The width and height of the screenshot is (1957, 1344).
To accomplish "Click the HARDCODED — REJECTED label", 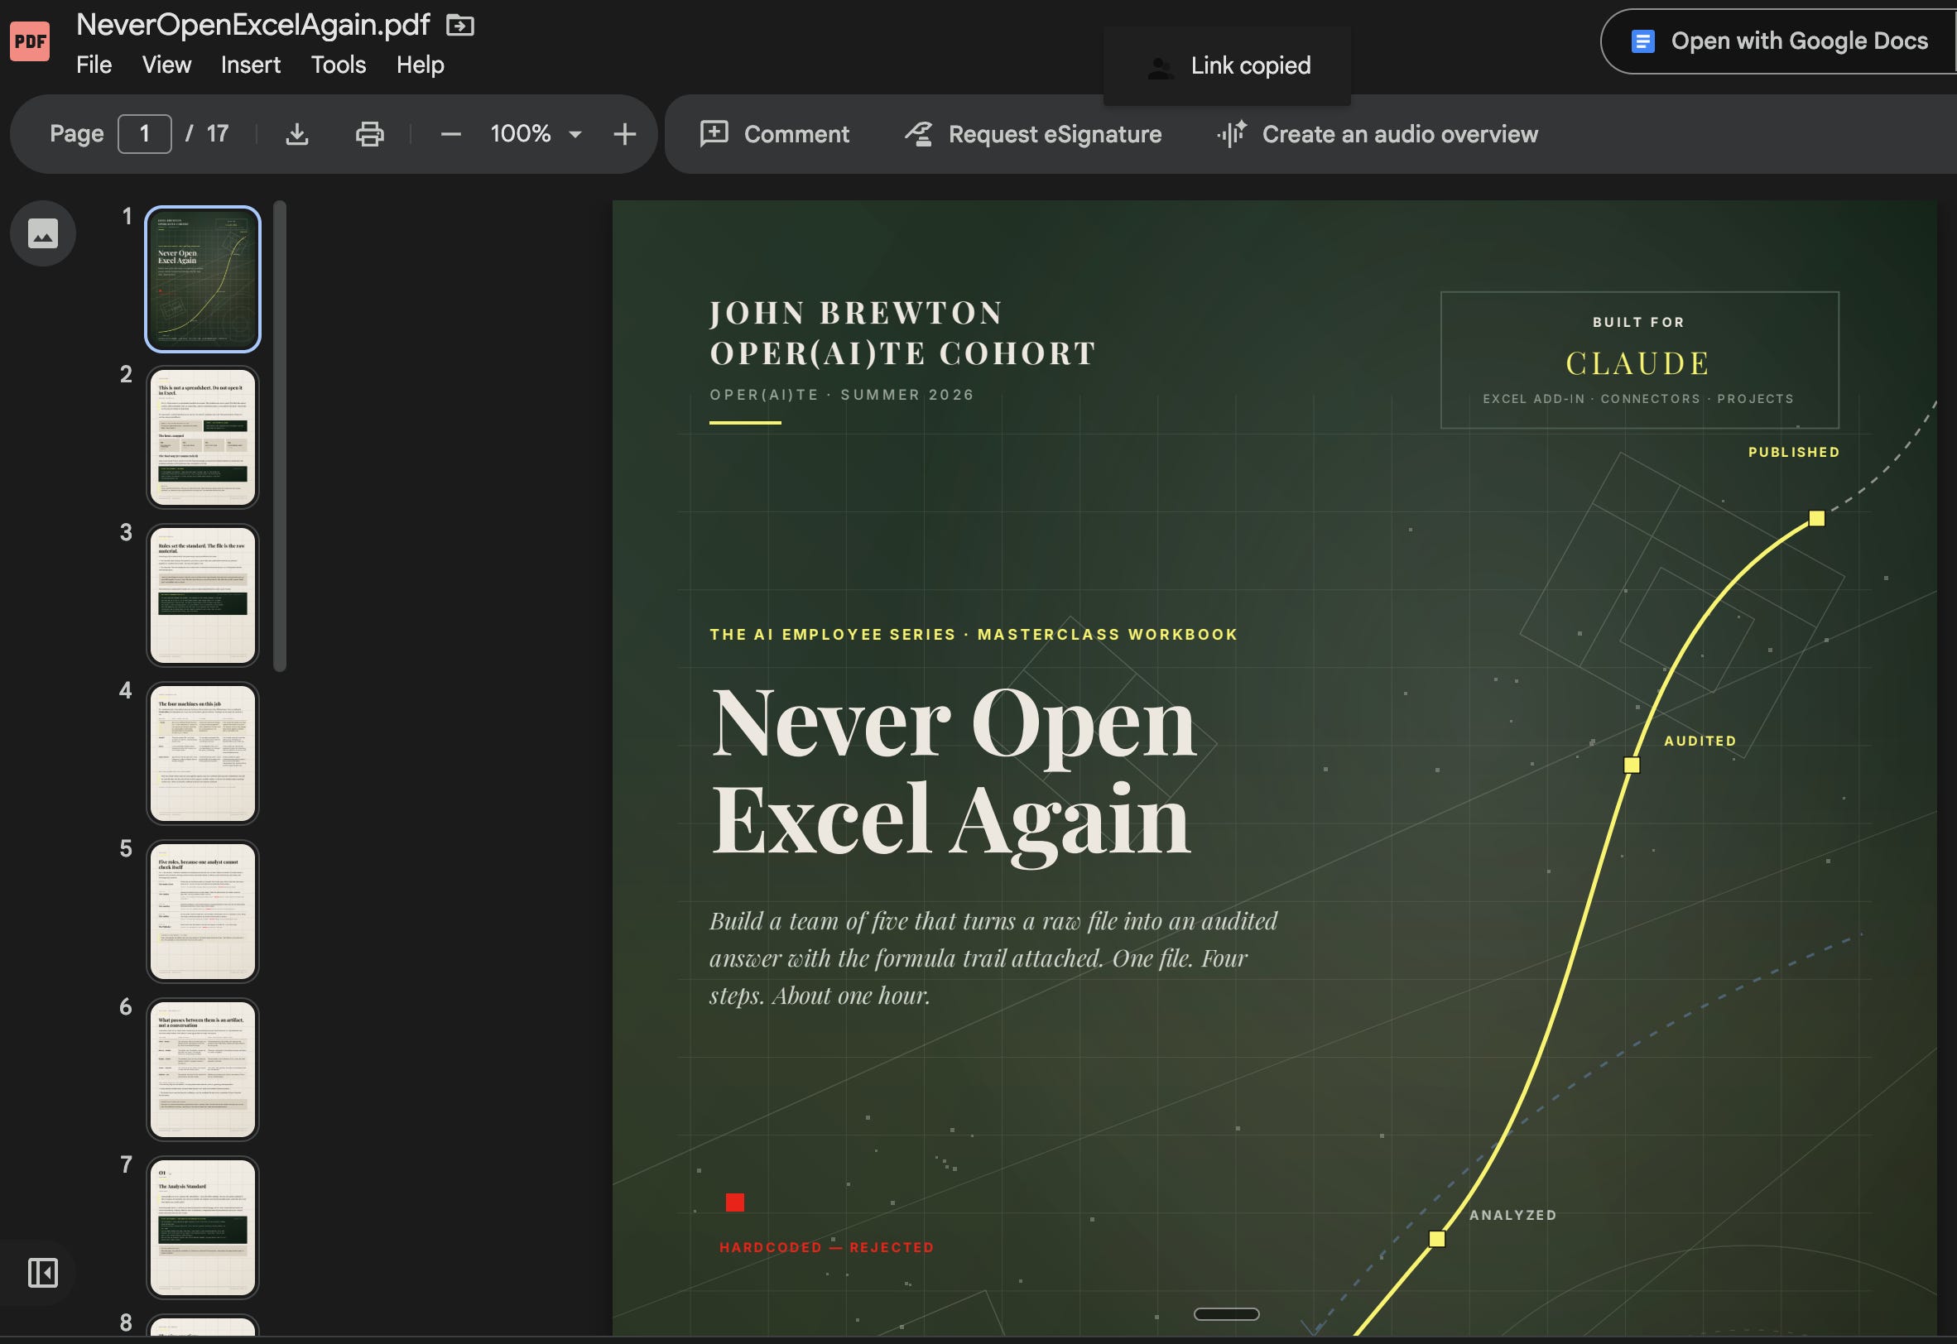I will click(826, 1247).
